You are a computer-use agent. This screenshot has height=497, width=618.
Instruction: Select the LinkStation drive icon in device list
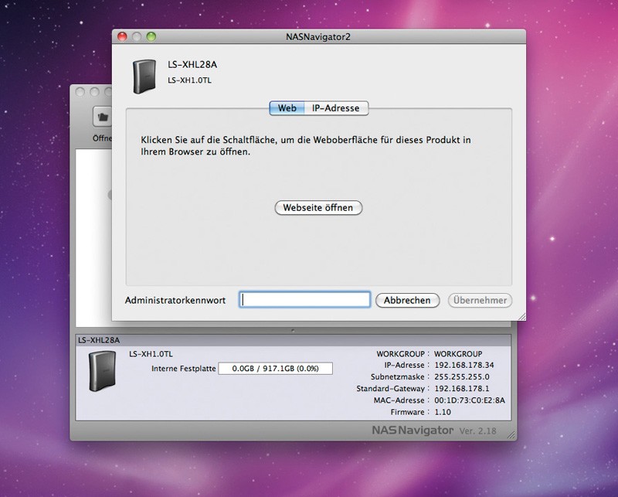click(102, 371)
